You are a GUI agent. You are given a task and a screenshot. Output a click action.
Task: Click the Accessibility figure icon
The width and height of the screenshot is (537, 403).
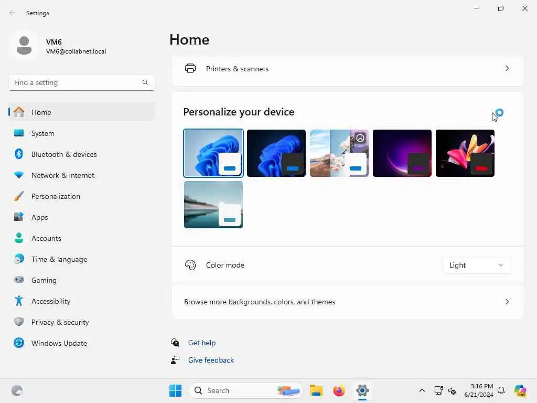click(19, 301)
